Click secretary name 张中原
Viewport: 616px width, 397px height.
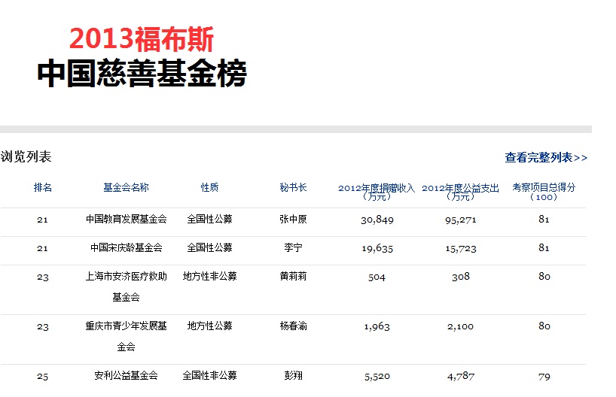pyautogui.click(x=293, y=219)
